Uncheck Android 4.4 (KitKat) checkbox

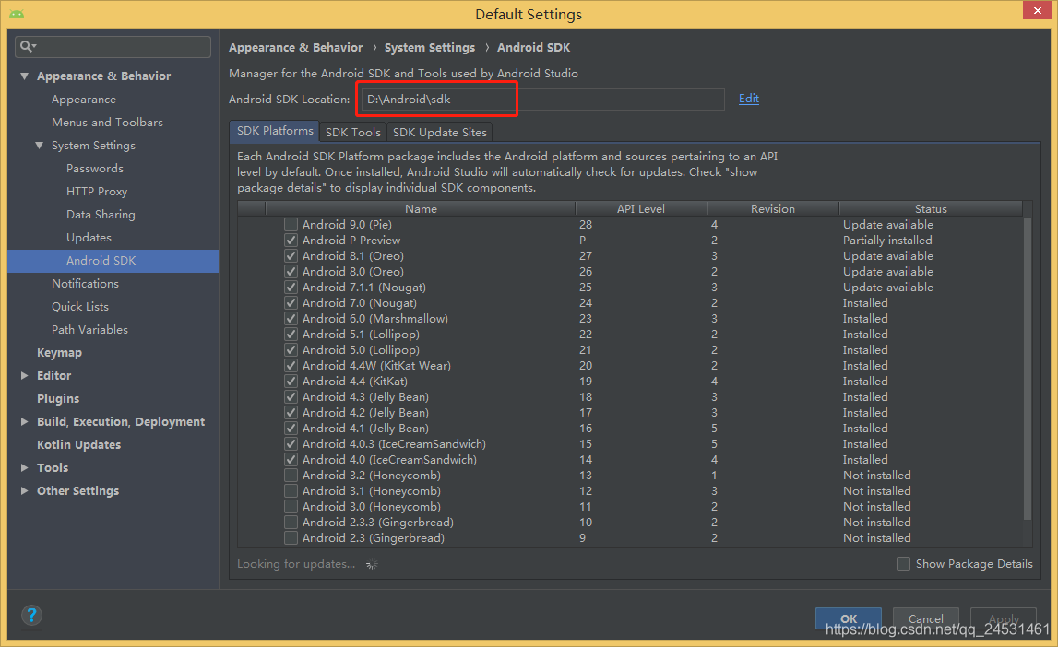(291, 381)
